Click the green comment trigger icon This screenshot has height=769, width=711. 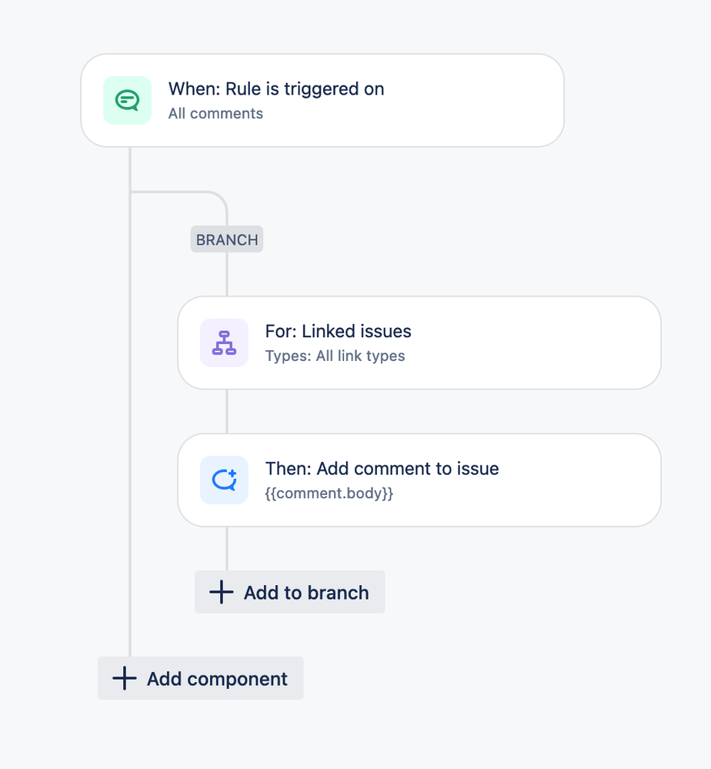(x=127, y=100)
